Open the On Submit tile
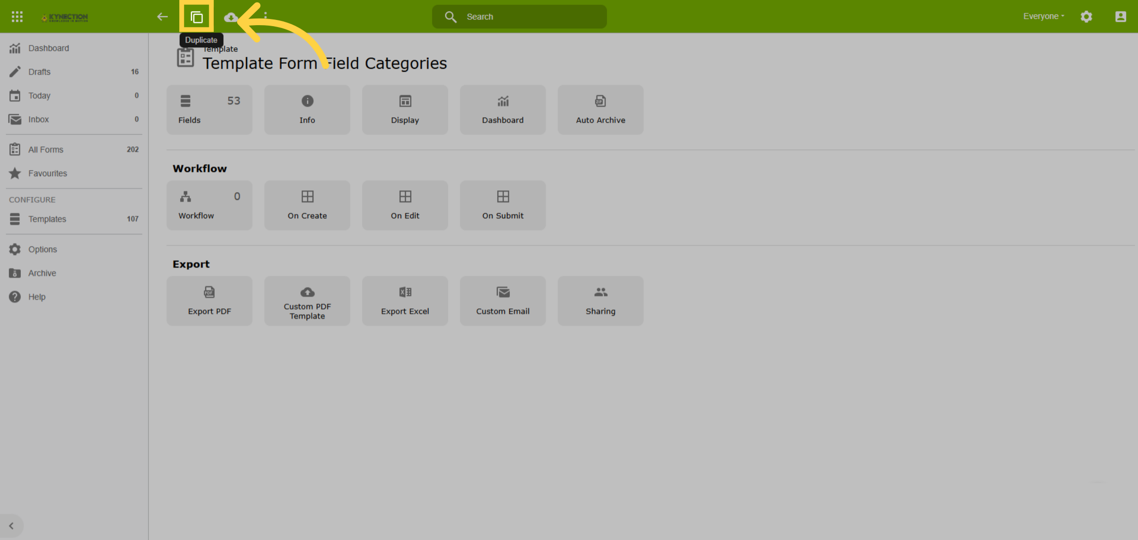The image size is (1138, 540). [503, 205]
